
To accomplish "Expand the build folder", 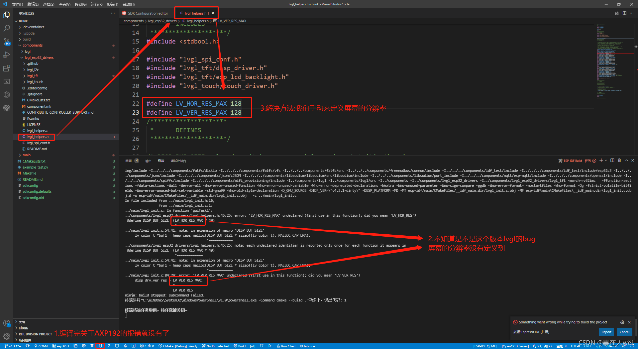I will (27, 39).
